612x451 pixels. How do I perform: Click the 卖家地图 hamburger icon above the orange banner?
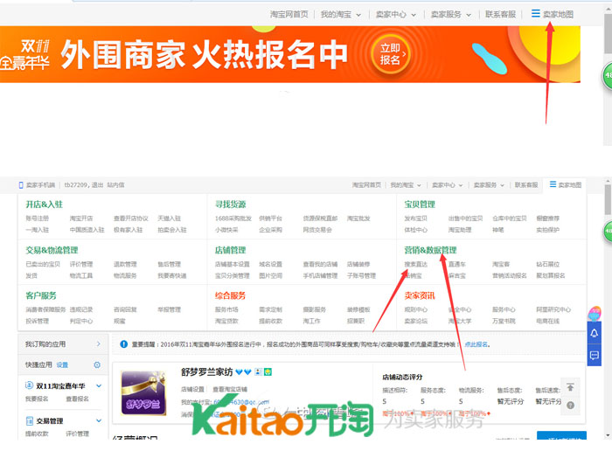point(535,14)
